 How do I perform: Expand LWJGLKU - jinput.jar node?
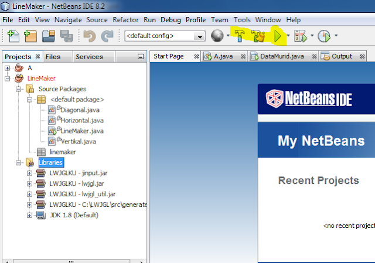29,173
